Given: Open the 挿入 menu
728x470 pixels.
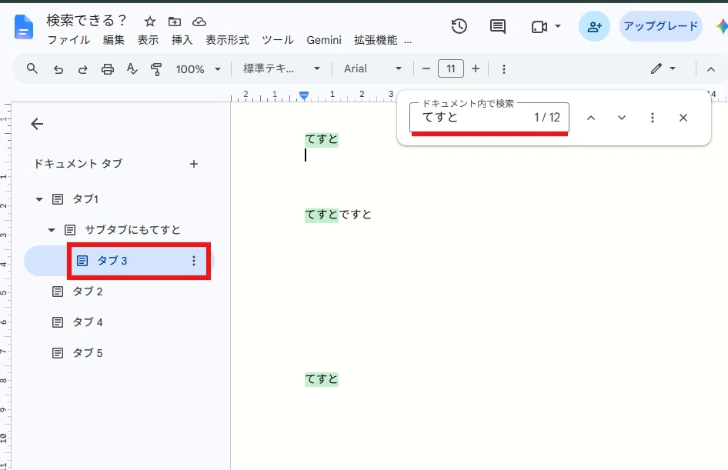Looking at the screenshot, I should point(182,40).
